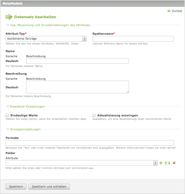
Task: Click the green arrow icon beside Datensatz bearbeiten
Action: tap(9, 17)
